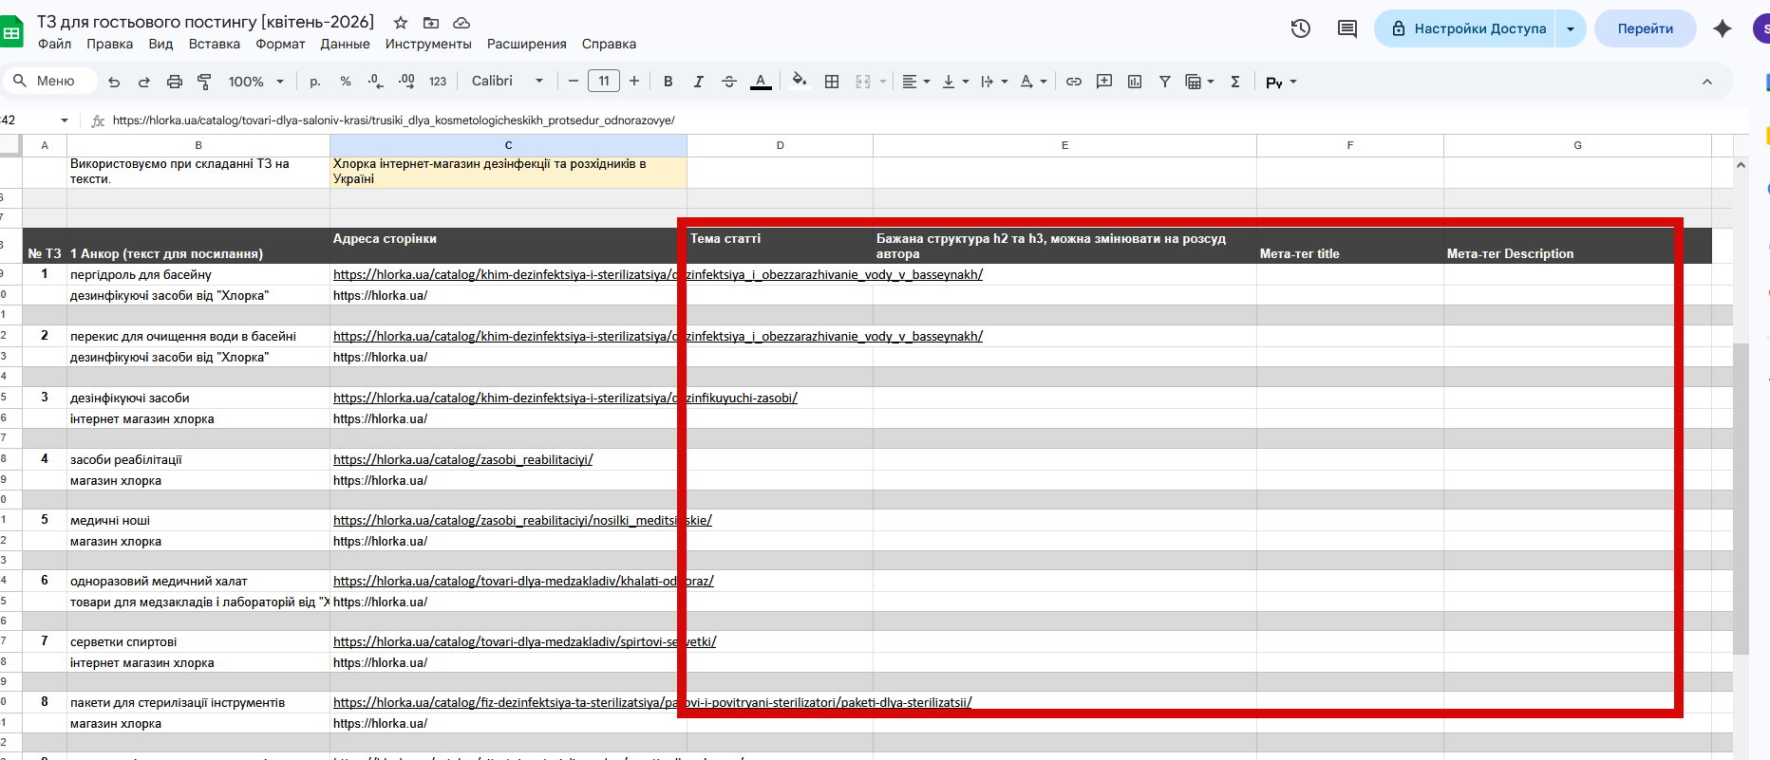The height and width of the screenshot is (760, 1770).
Task: Open version history clock icon
Action: 1300,28
